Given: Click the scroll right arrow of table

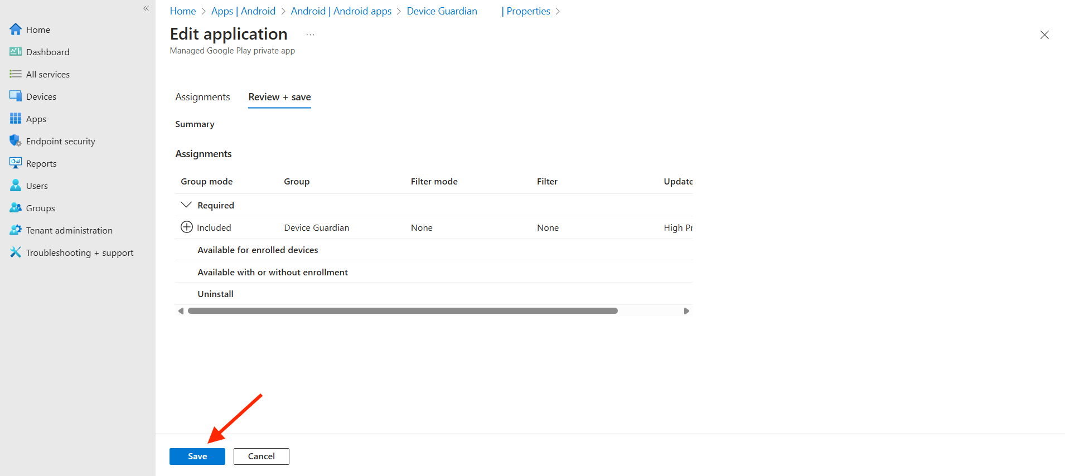Looking at the screenshot, I should tap(686, 311).
